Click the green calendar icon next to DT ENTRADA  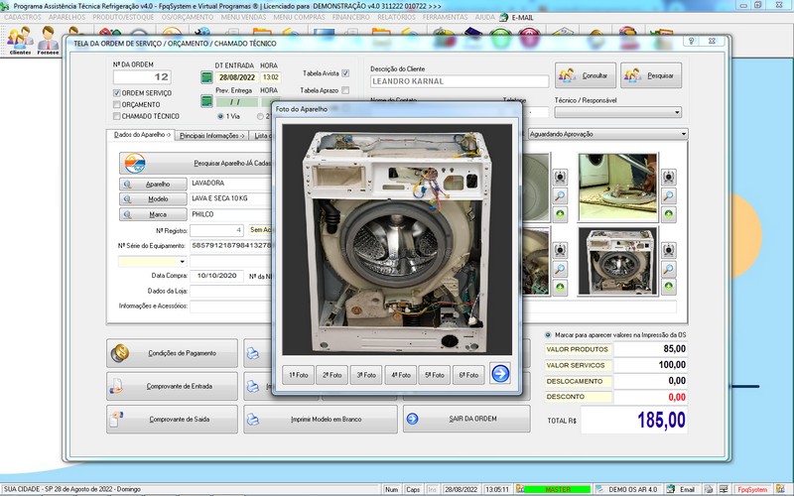(x=206, y=76)
